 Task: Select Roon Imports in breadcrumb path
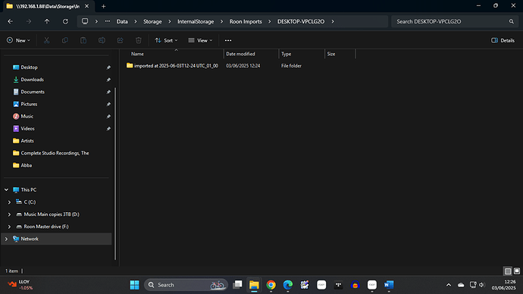tap(246, 21)
